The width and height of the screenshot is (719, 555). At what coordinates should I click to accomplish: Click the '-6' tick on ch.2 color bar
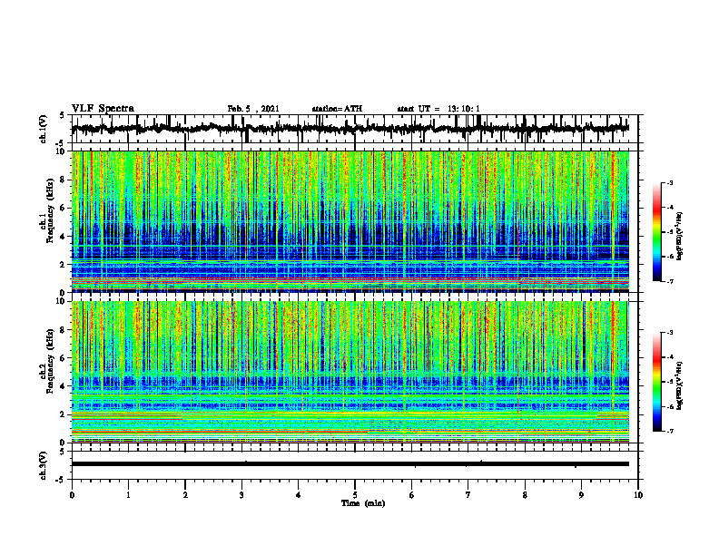[x=670, y=406]
